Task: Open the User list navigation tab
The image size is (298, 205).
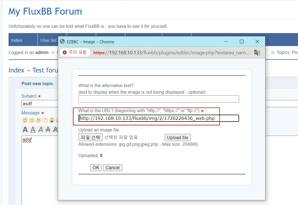Action: 48,40
